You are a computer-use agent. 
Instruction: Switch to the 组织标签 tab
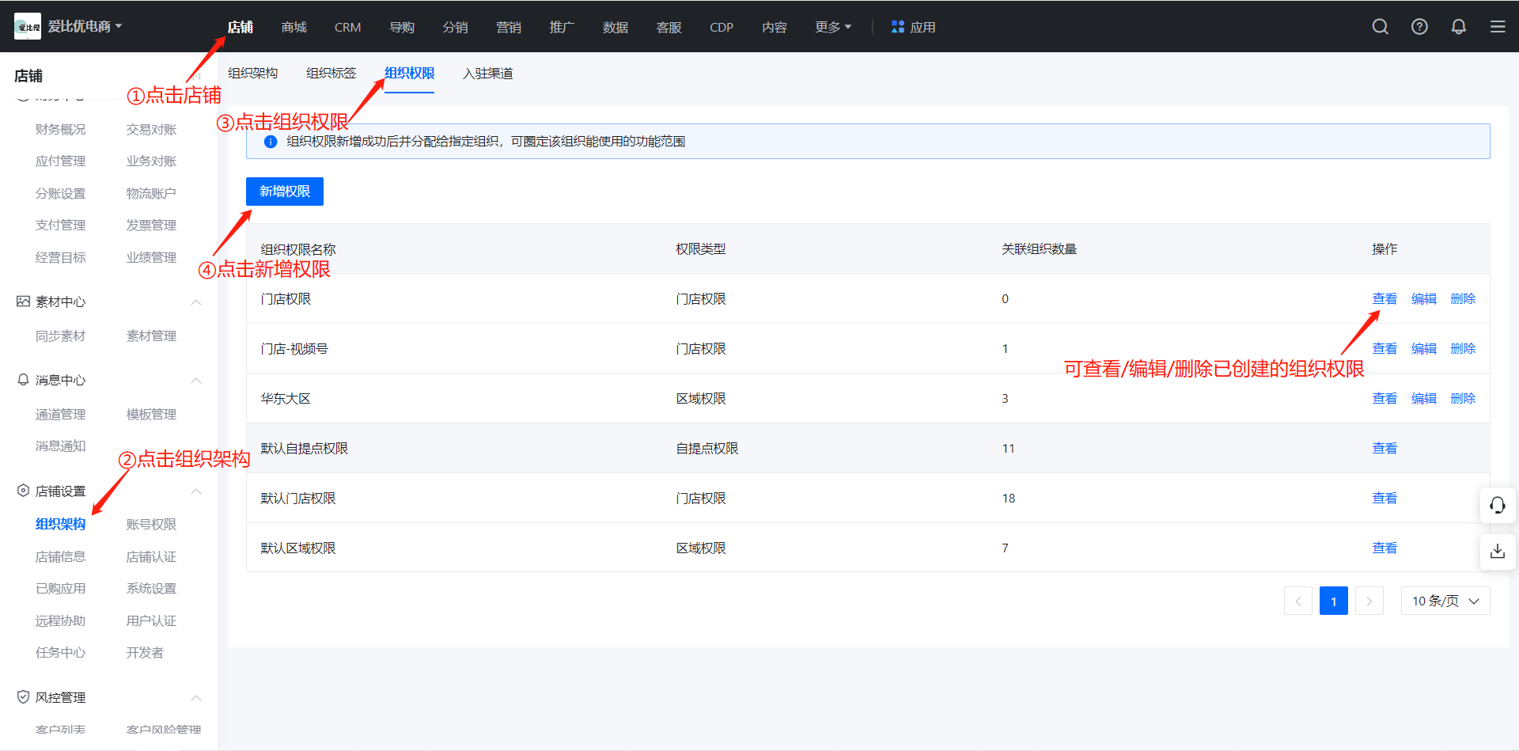tap(331, 73)
